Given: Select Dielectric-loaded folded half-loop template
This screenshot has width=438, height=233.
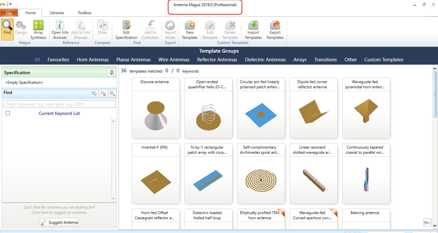Looking at the screenshot, I should (x=208, y=219).
